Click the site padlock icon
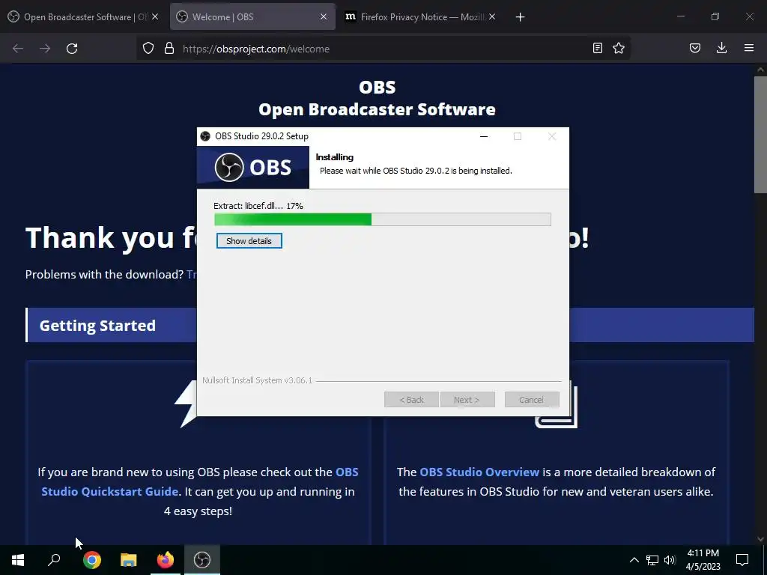The height and width of the screenshot is (575, 767). pyautogui.click(x=169, y=49)
